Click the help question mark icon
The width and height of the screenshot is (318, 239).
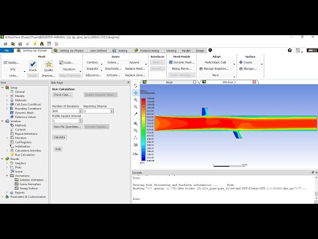290,50
